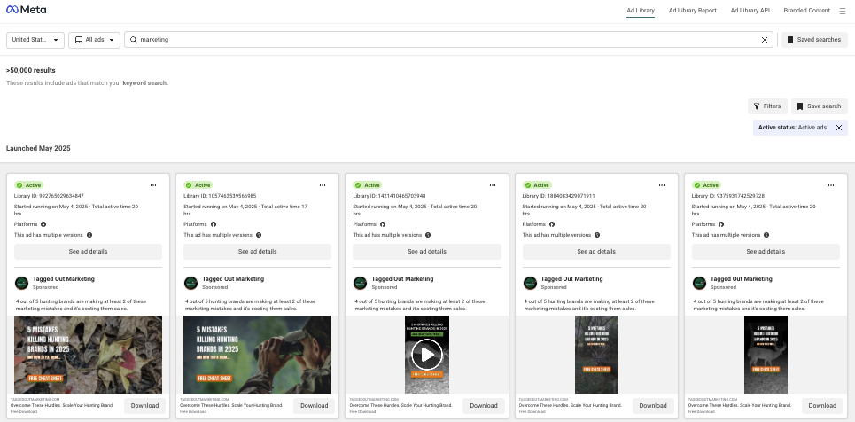Click the >50,000 results text
855x422 pixels.
(x=30, y=70)
